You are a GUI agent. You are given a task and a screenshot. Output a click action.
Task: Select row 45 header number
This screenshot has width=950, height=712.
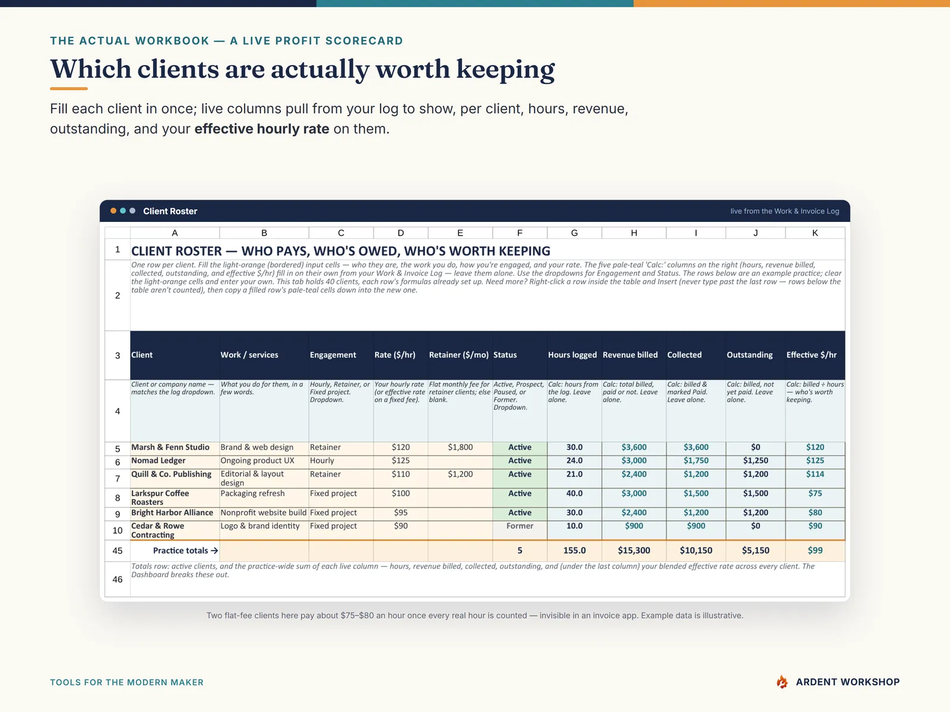[118, 551]
